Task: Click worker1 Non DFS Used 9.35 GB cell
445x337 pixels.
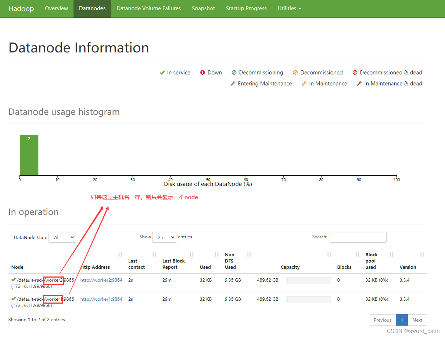Action: tap(233, 299)
